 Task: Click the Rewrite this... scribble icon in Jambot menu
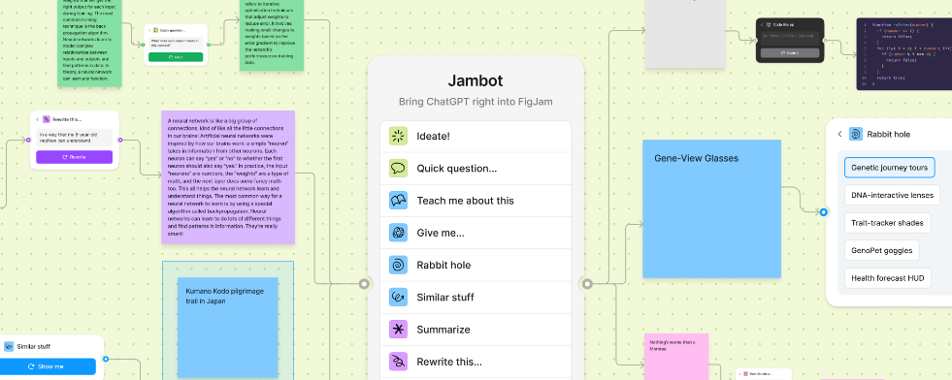[398, 362]
